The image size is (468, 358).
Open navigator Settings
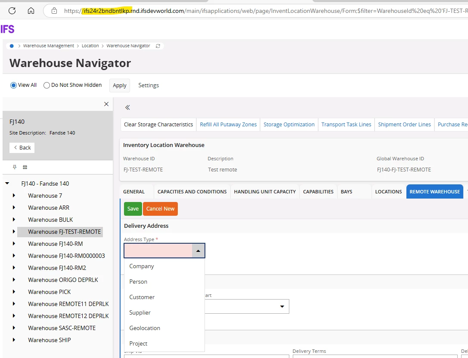[x=149, y=86]
